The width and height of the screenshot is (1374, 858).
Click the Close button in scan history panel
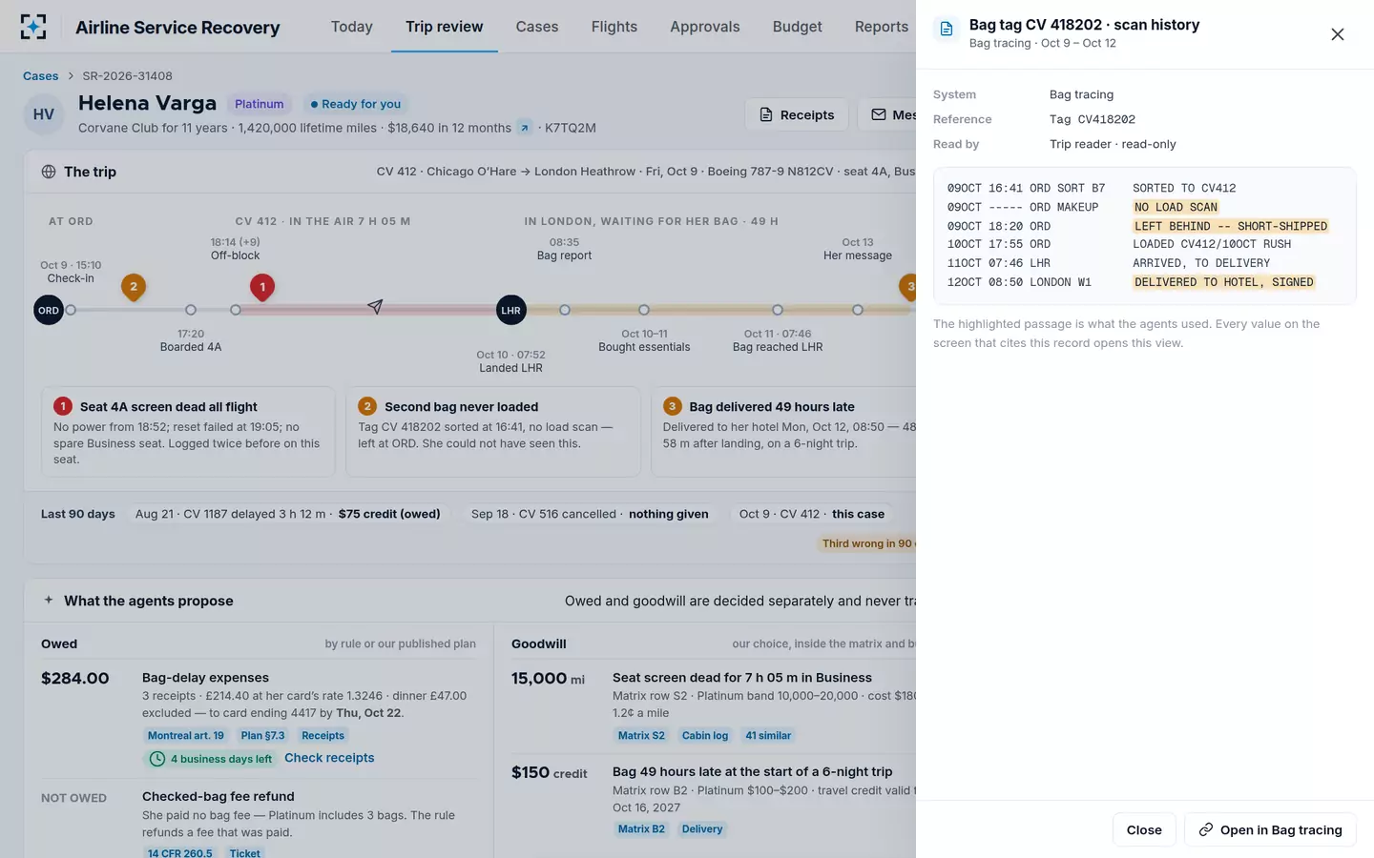point(1144,830)
